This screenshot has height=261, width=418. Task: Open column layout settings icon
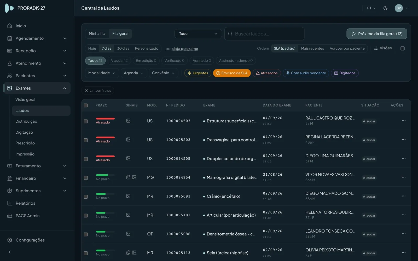(402, 48)
